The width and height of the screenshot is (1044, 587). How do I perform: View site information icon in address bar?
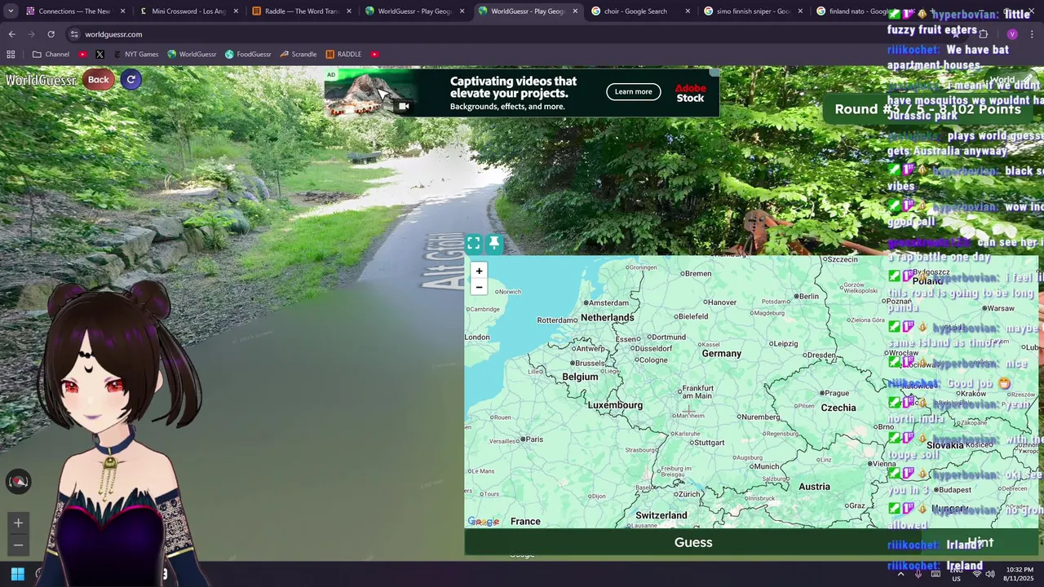point(74,34)
